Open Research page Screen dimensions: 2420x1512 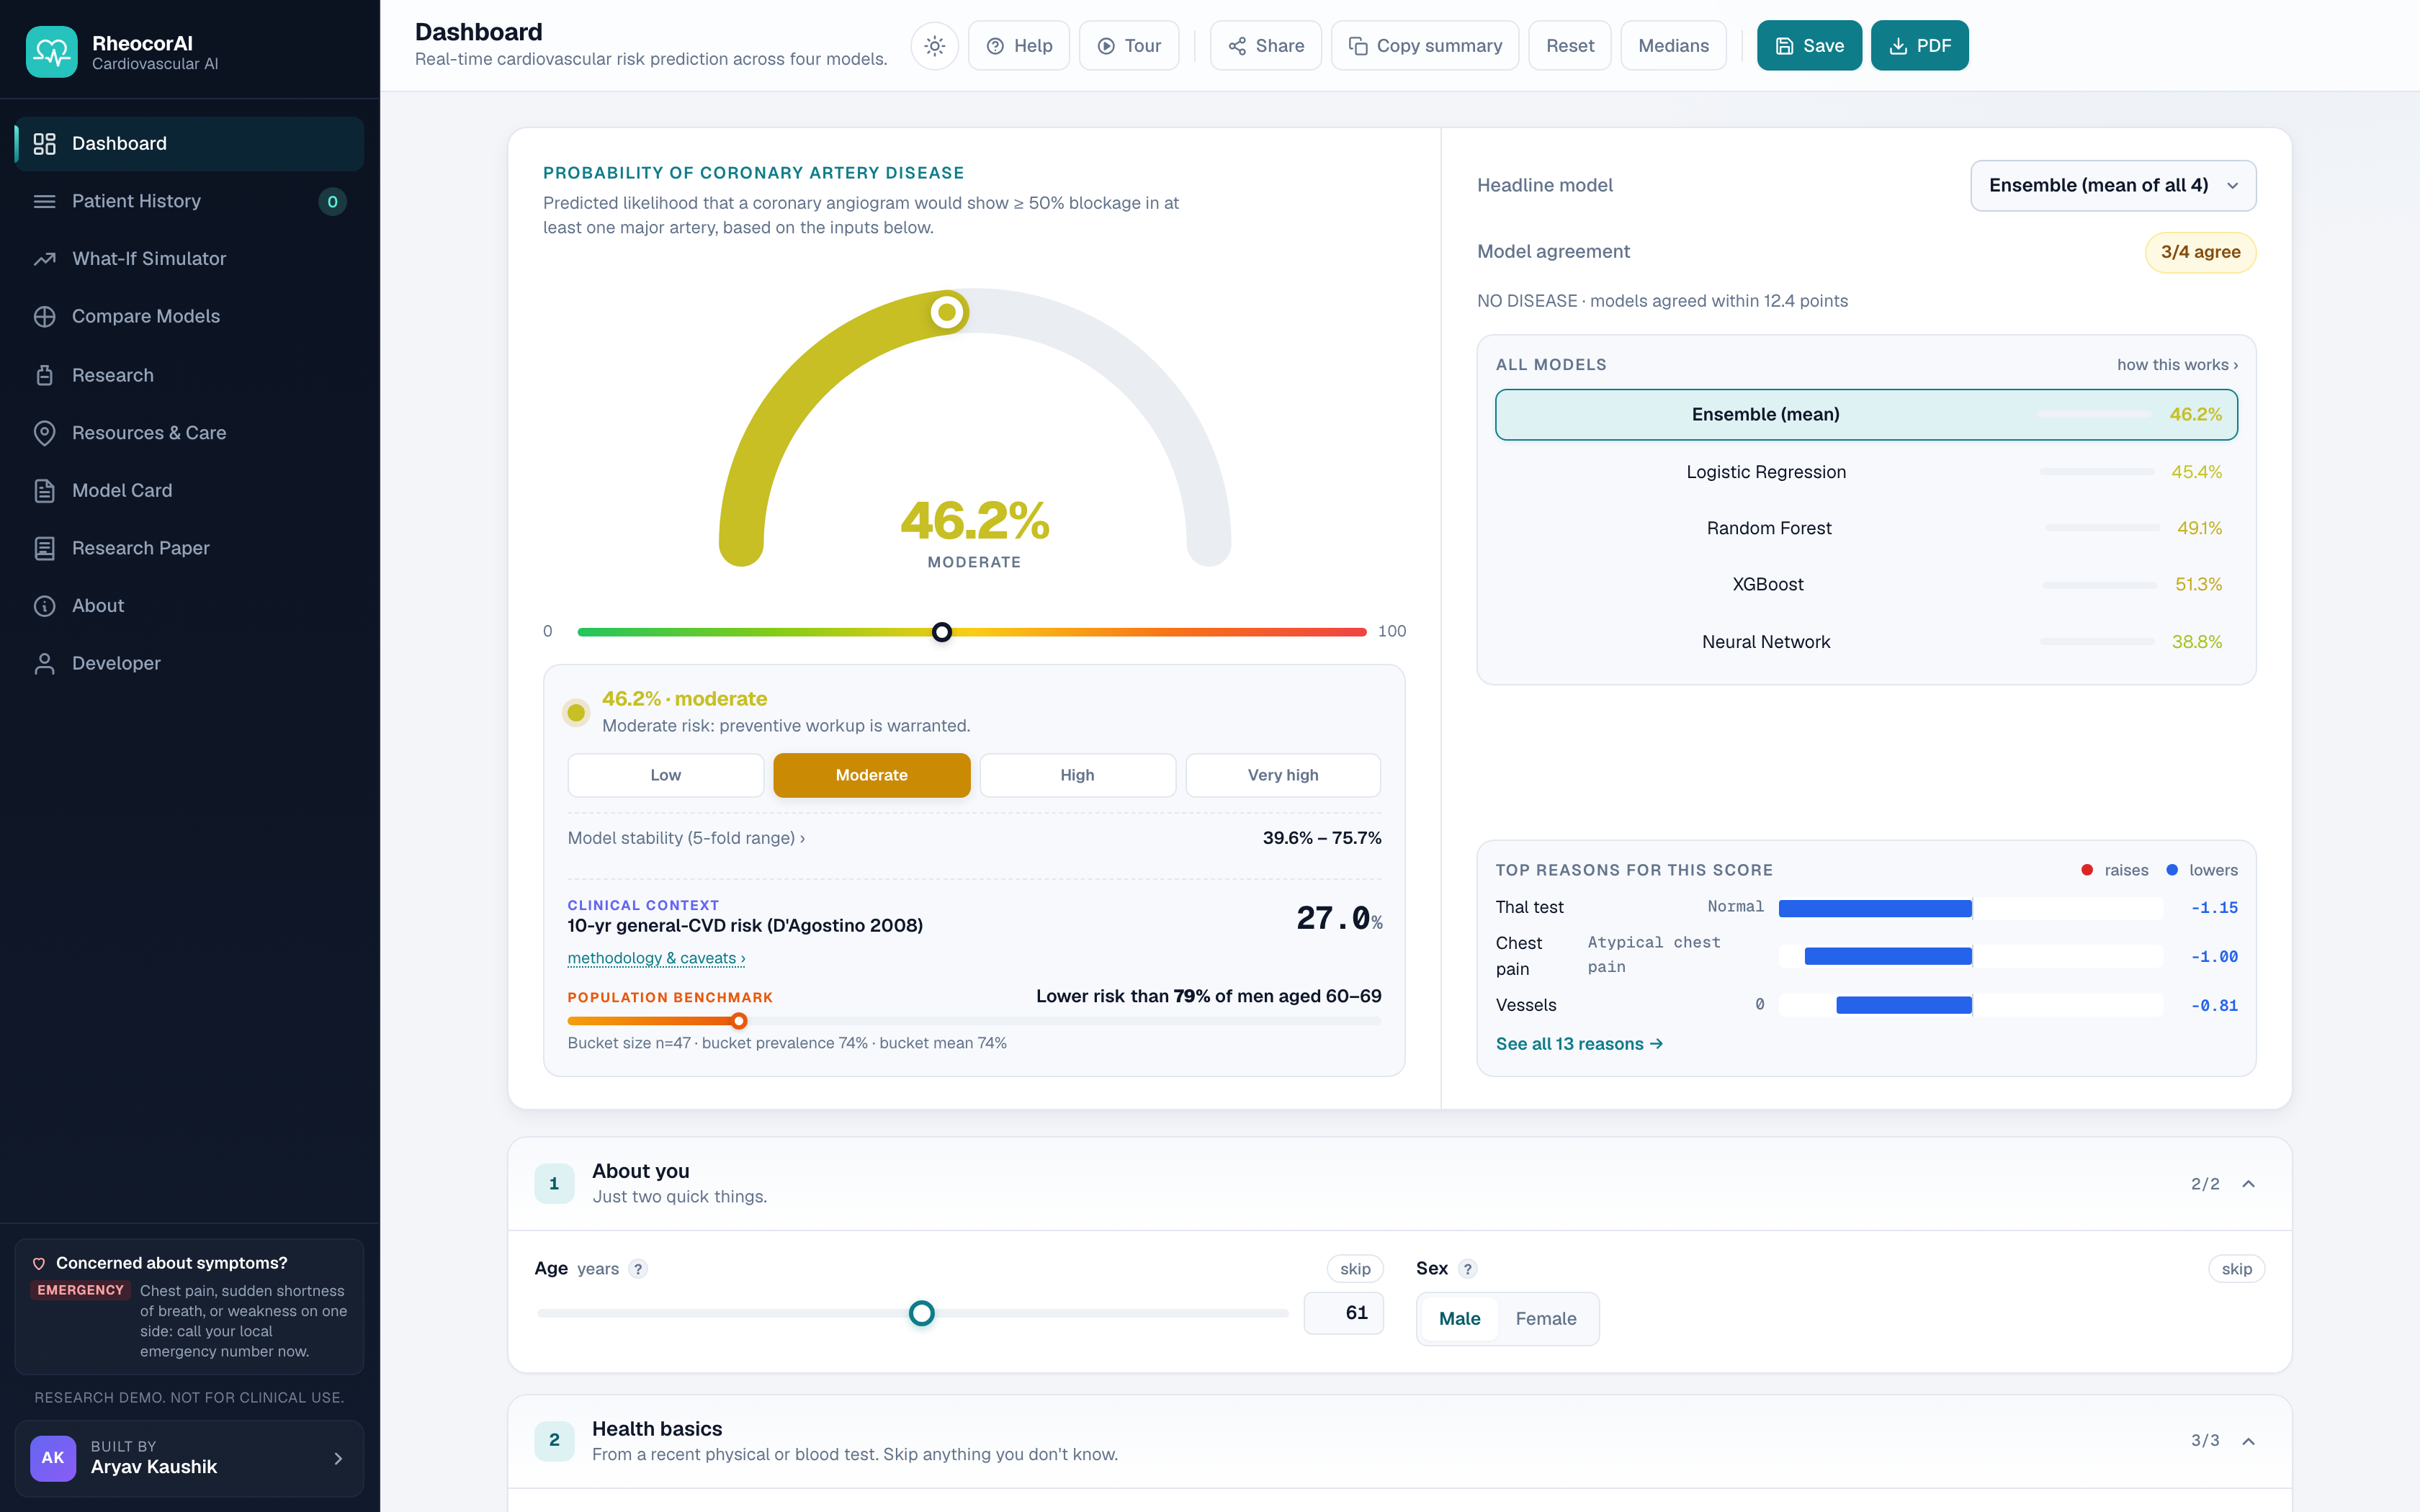[189, 375]
